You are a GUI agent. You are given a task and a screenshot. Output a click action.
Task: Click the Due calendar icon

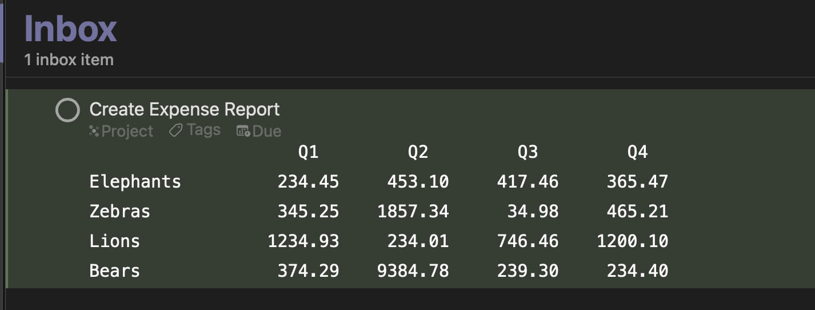click(x=243, y=132)
